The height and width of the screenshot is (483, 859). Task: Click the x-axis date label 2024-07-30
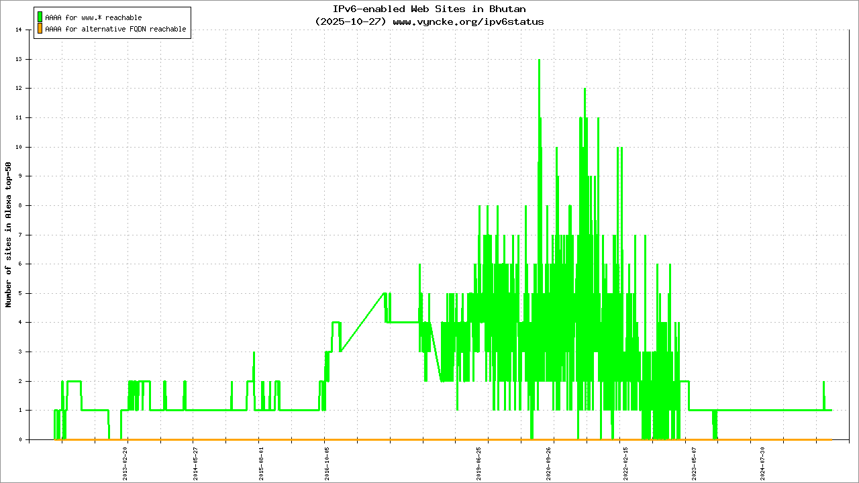click(763, 464)
